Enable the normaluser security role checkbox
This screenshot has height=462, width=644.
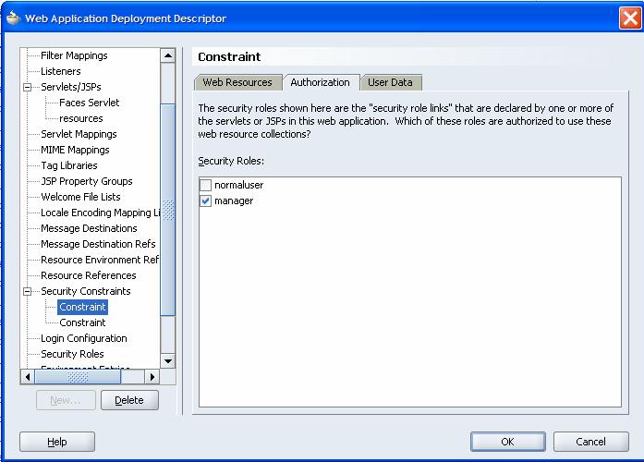(x=205, y=186)
